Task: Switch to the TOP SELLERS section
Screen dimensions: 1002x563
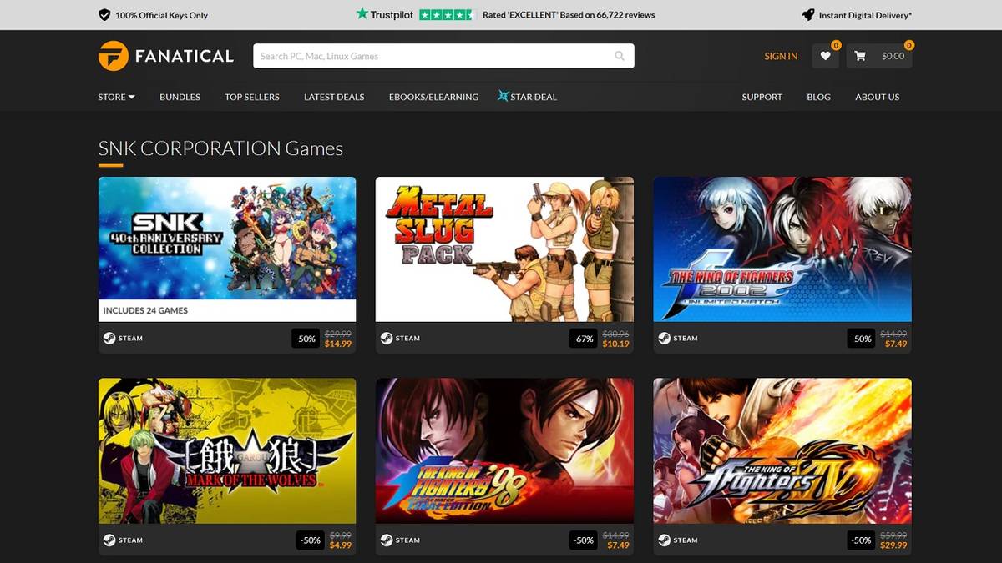Action: click(x=252, y=97)
